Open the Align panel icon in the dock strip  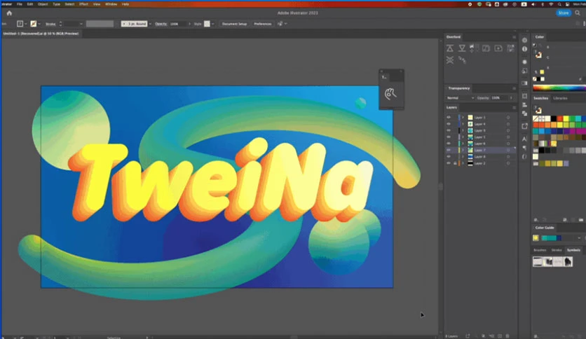525,105
